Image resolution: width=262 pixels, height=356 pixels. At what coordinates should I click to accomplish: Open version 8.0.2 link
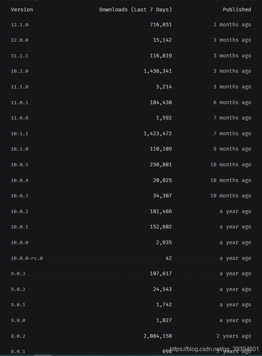(x=18, y=336)
